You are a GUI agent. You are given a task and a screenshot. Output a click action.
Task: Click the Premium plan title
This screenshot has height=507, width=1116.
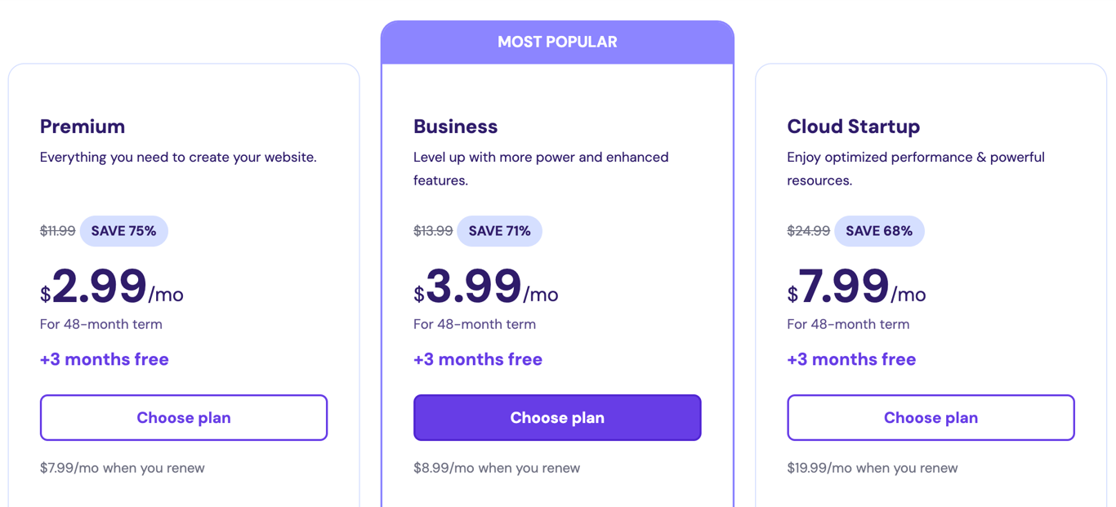83,127
